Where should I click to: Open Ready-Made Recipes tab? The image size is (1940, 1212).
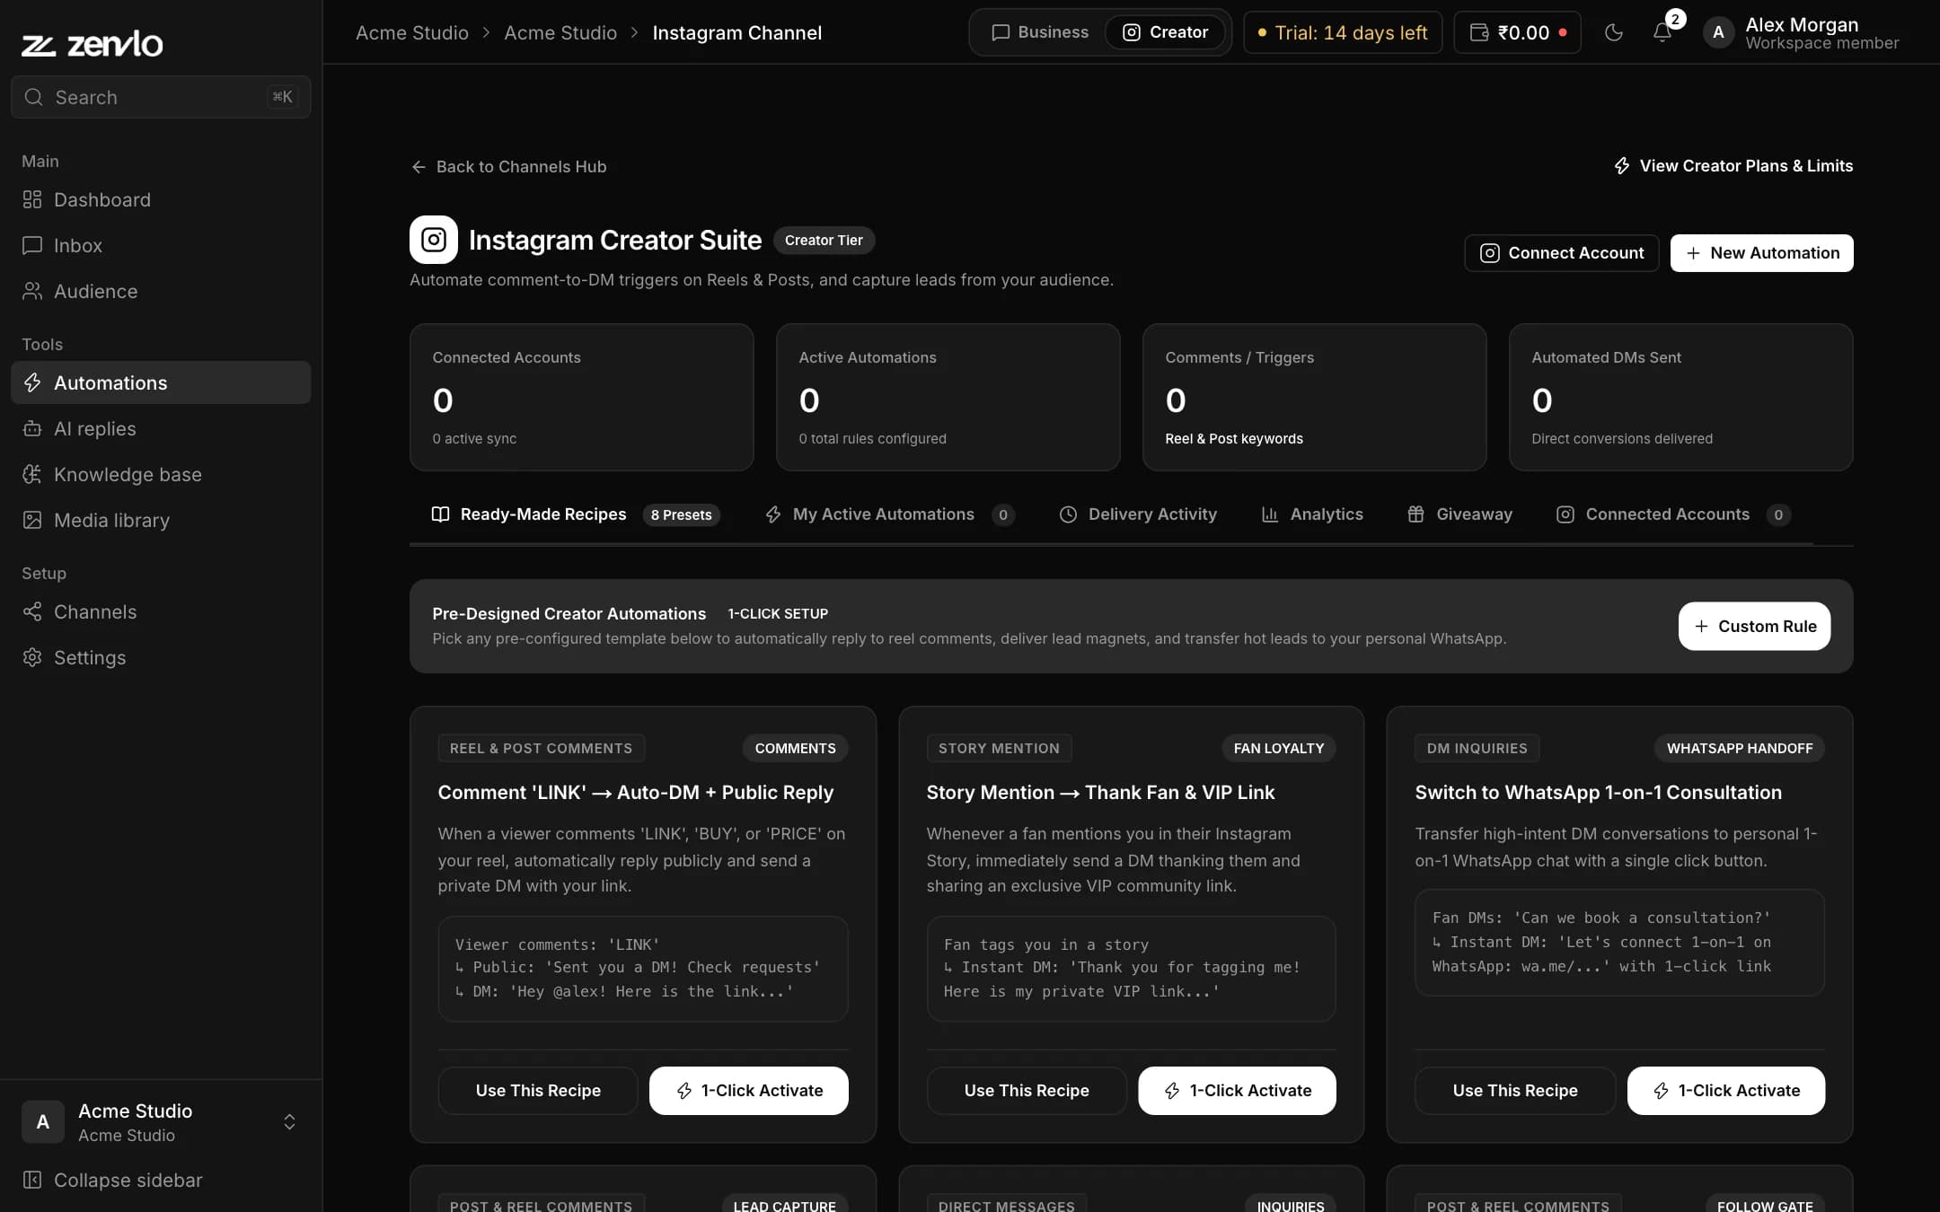point(575,514)
